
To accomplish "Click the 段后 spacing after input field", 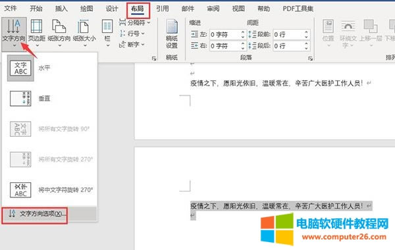I will pos(288,46).
